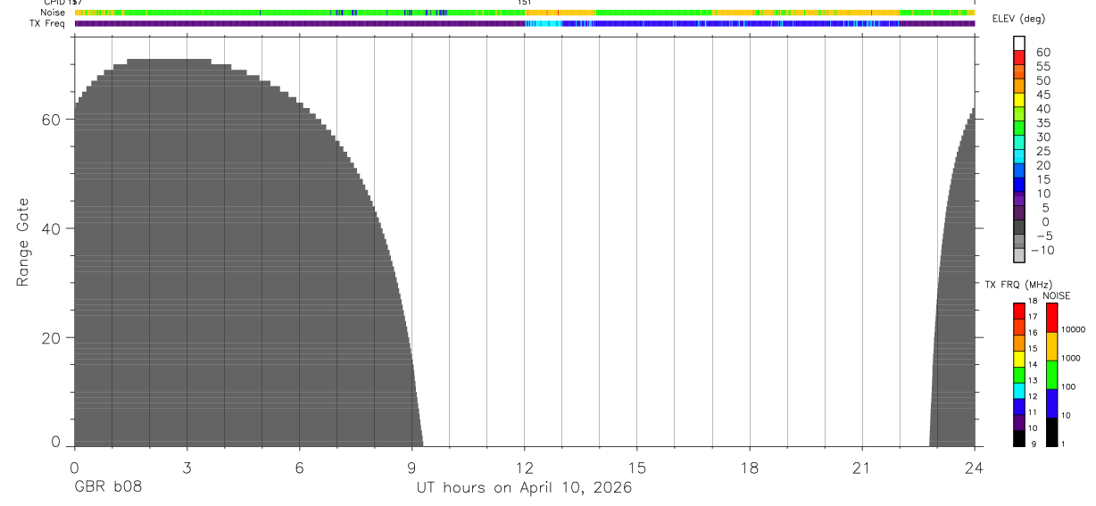Pick the black NOISE swatch between 10 and 1
1096x506 pixels.
1051,432
